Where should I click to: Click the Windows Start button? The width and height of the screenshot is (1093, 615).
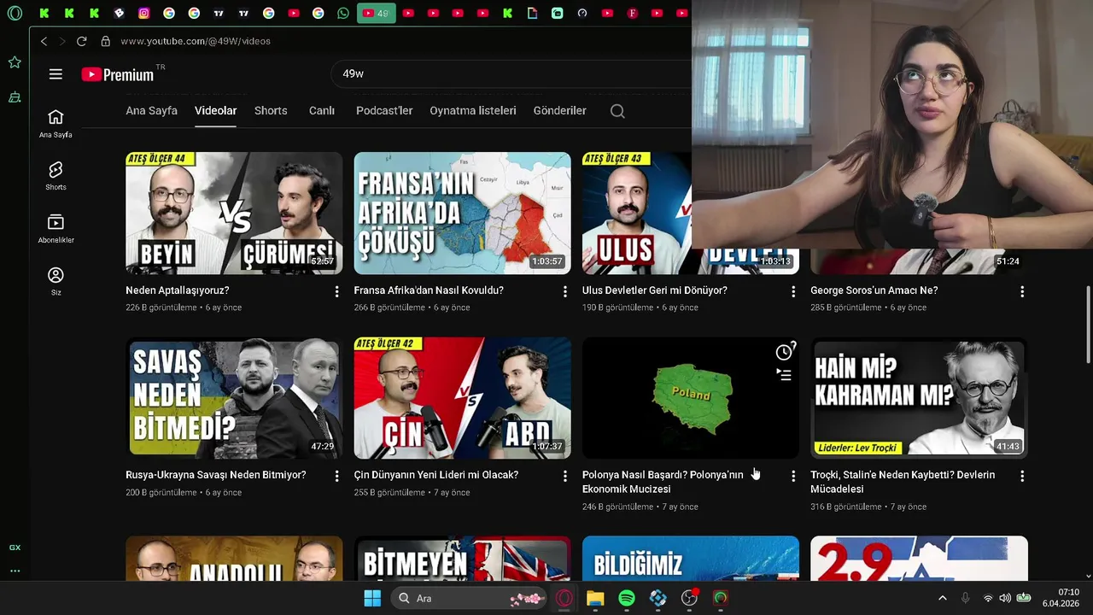(x=372, y=598)
